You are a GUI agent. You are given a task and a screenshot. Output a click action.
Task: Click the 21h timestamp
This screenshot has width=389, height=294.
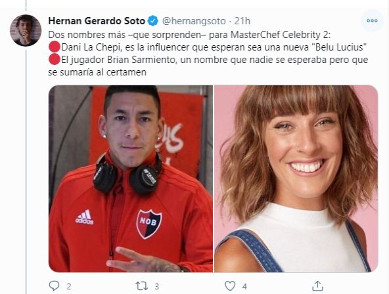242,21
